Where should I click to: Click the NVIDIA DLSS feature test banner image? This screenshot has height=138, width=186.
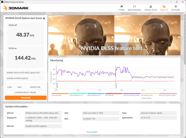click(114, 35)
